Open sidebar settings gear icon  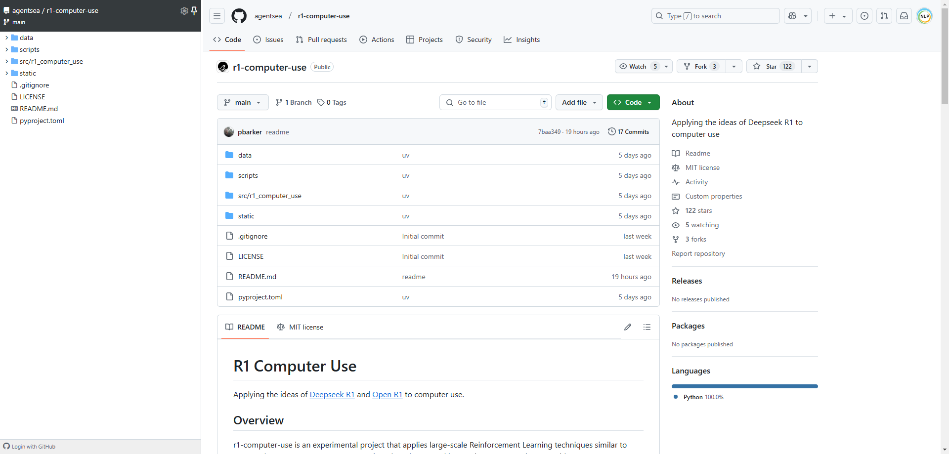[x=184, y=10]
